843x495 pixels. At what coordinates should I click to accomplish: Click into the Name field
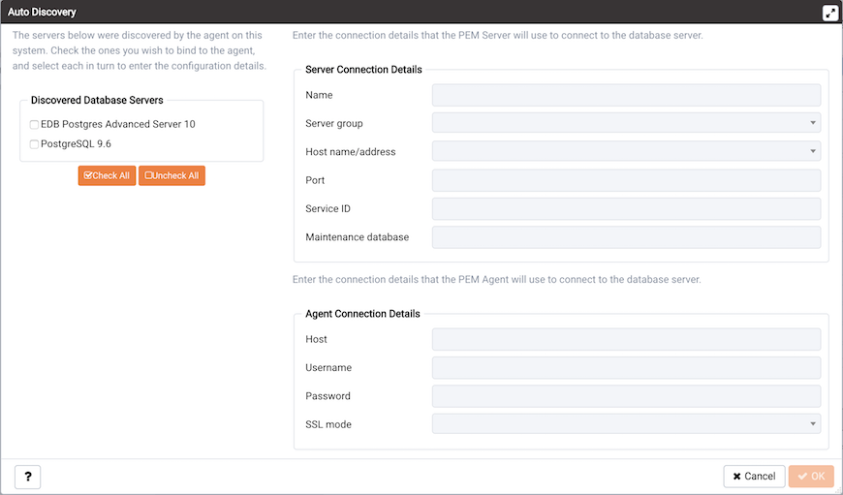pos(626,95)
